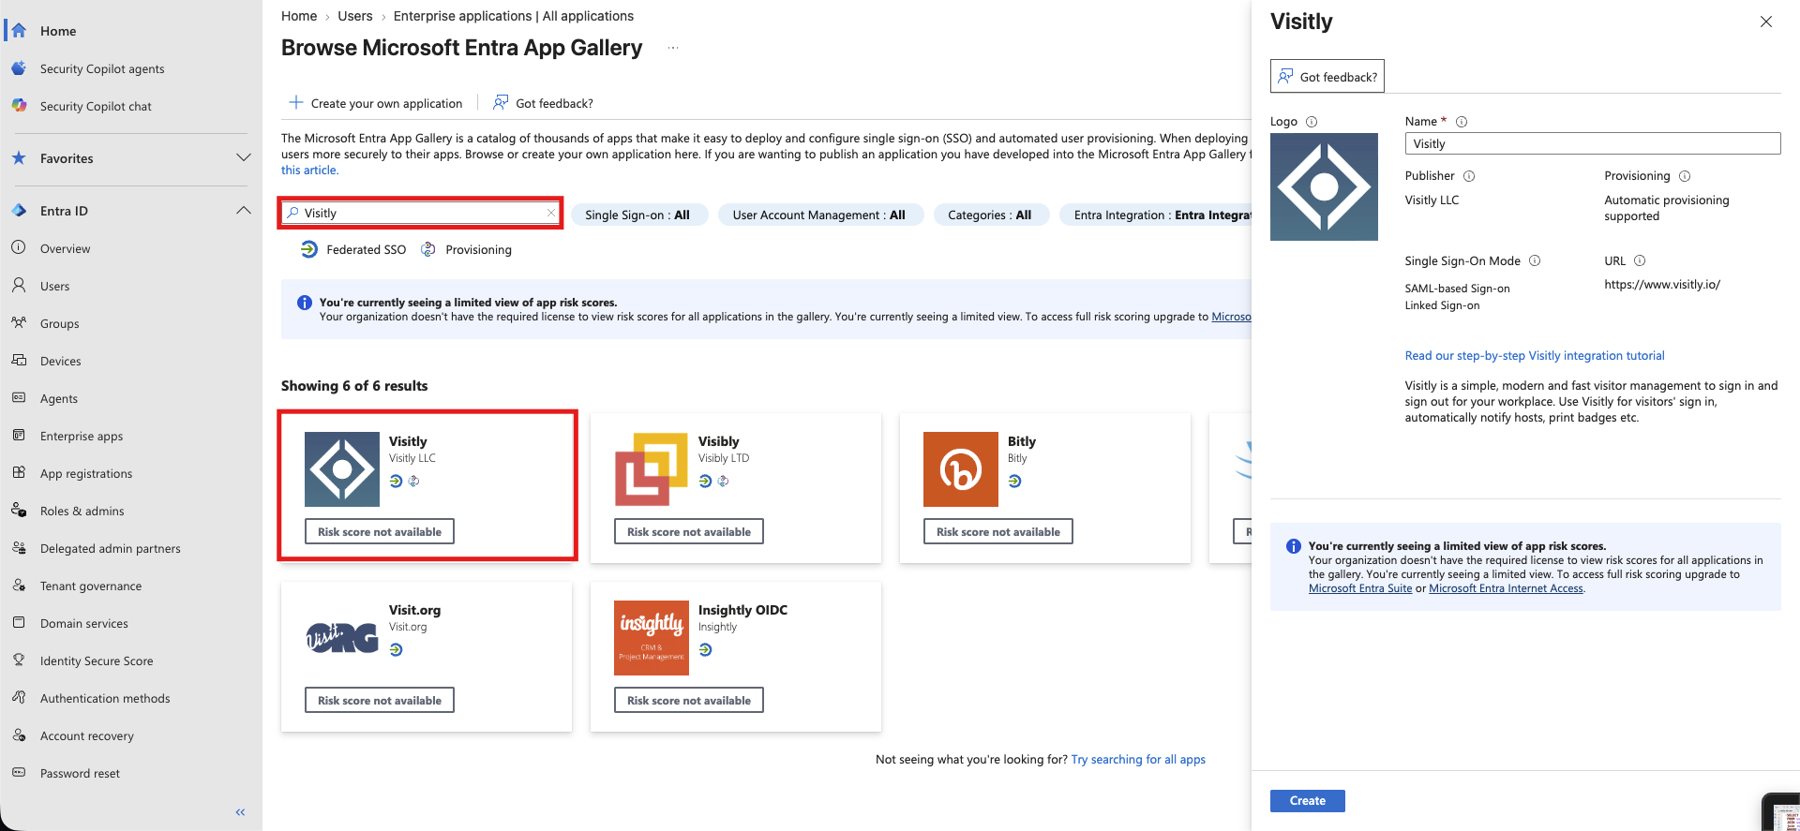
Task: Click the Federated SSO legend icon
Action: point(309,249)
